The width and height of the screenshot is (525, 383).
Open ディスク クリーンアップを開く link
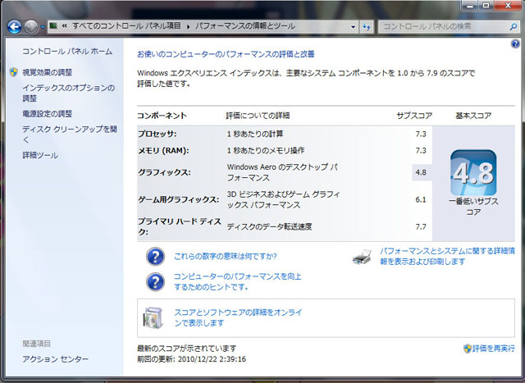[70, 135]
